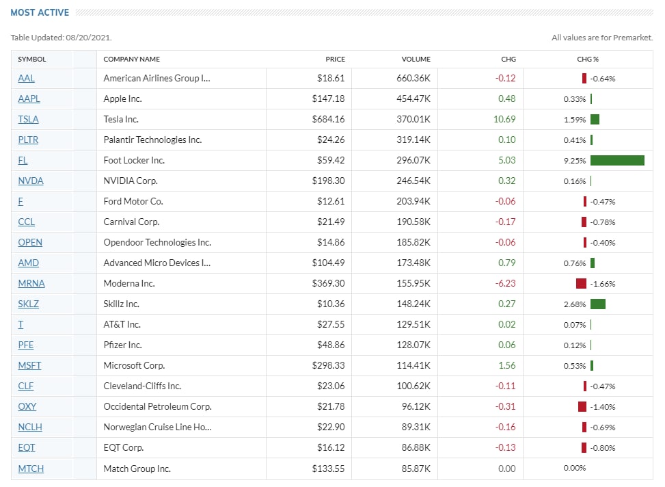Open the NVDA ticker link
Viewport: 665px width, 487px height.
[31, 181]
